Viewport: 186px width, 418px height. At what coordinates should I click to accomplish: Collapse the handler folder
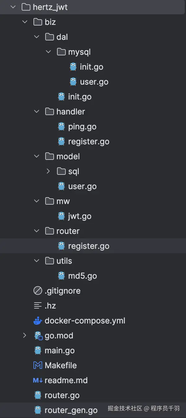point(37,112)
